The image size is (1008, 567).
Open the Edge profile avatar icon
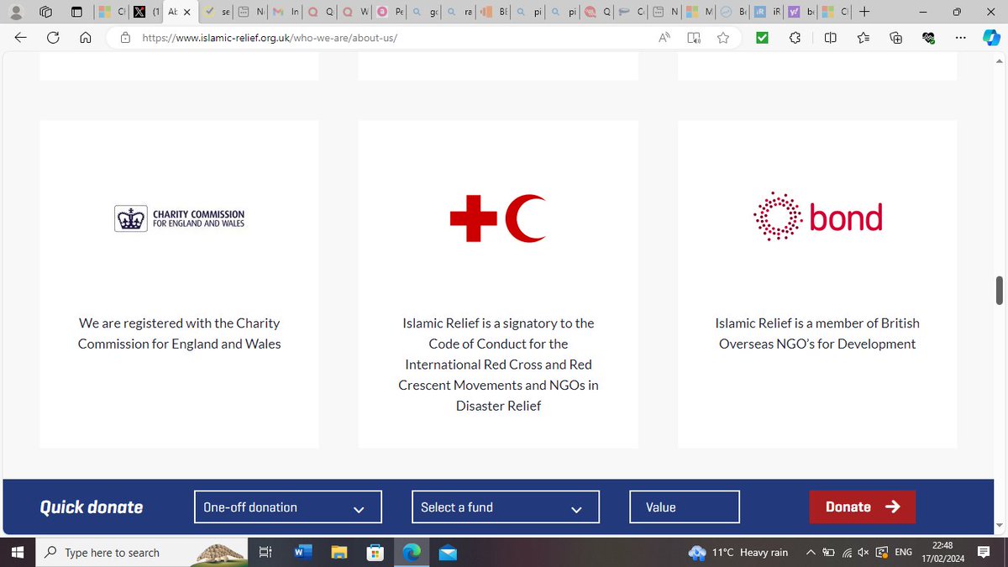point(16,13)
